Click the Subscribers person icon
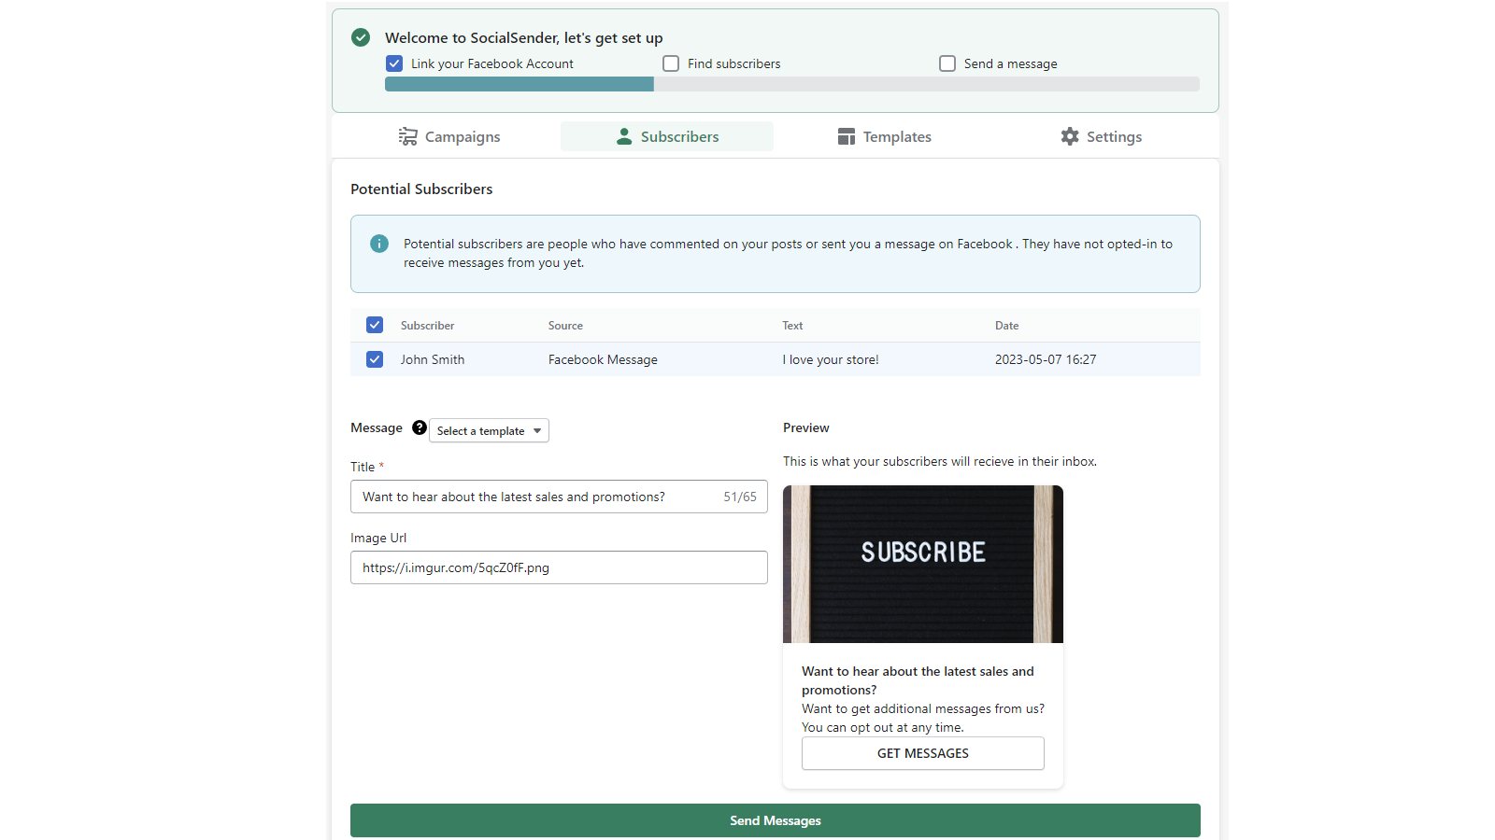 click(624, 136)
